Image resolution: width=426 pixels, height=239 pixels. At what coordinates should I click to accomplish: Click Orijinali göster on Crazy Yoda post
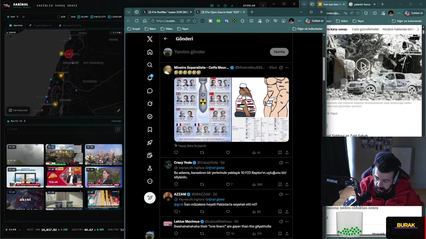(215, 168)
